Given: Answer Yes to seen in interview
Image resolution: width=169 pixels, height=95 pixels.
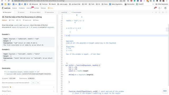Looking at the screenshot, I should click(x=33, y=83).
